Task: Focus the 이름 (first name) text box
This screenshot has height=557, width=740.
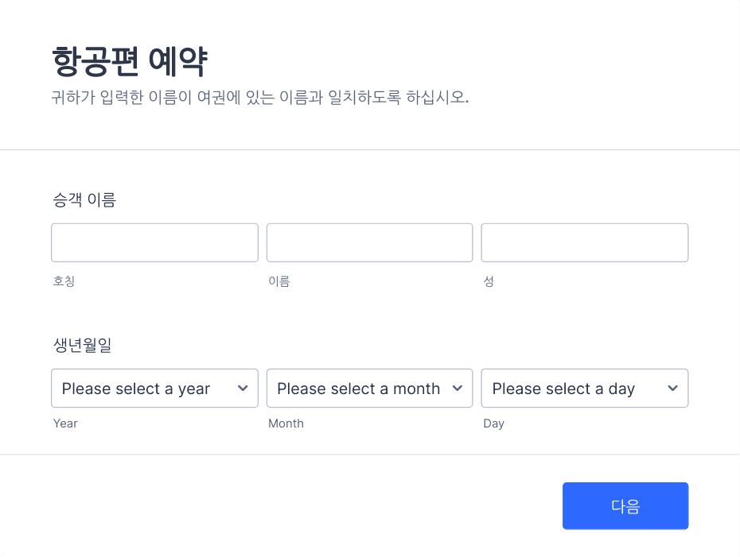Action: [x=369, y=242]
